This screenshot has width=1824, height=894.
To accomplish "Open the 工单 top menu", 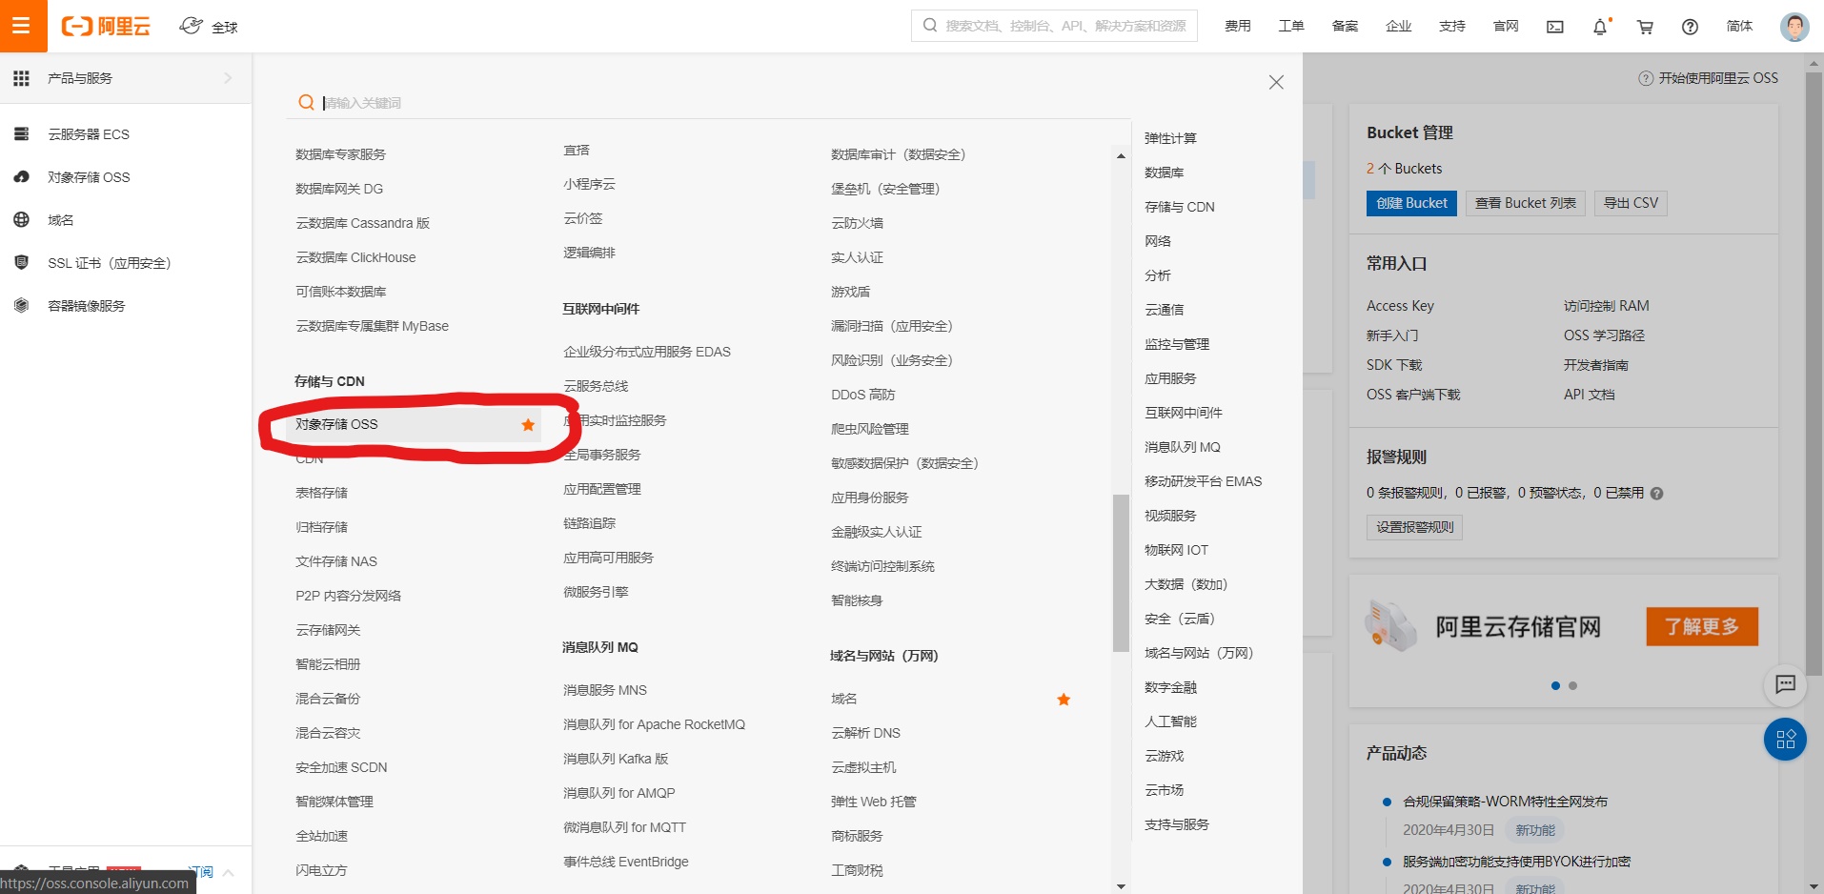I will 1291,27.
